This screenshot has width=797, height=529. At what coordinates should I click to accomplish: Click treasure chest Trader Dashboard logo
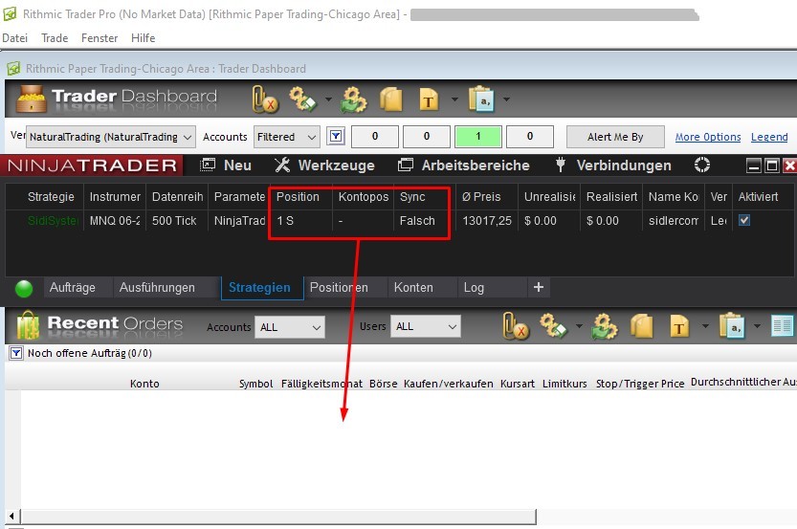[x=32, y=99]
